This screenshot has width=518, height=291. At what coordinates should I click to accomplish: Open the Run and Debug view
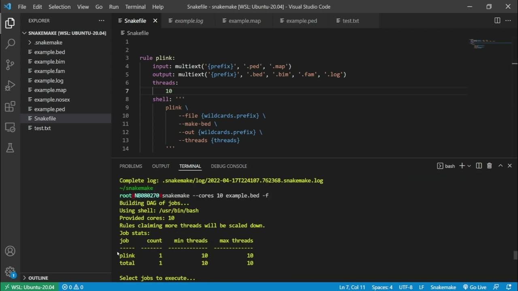click(x=10, y=86)
